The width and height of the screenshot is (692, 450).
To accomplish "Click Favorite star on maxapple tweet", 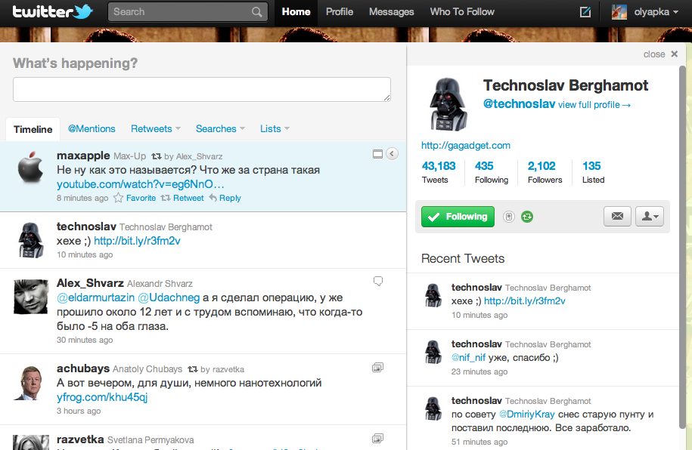I will (x=135, y=198).
